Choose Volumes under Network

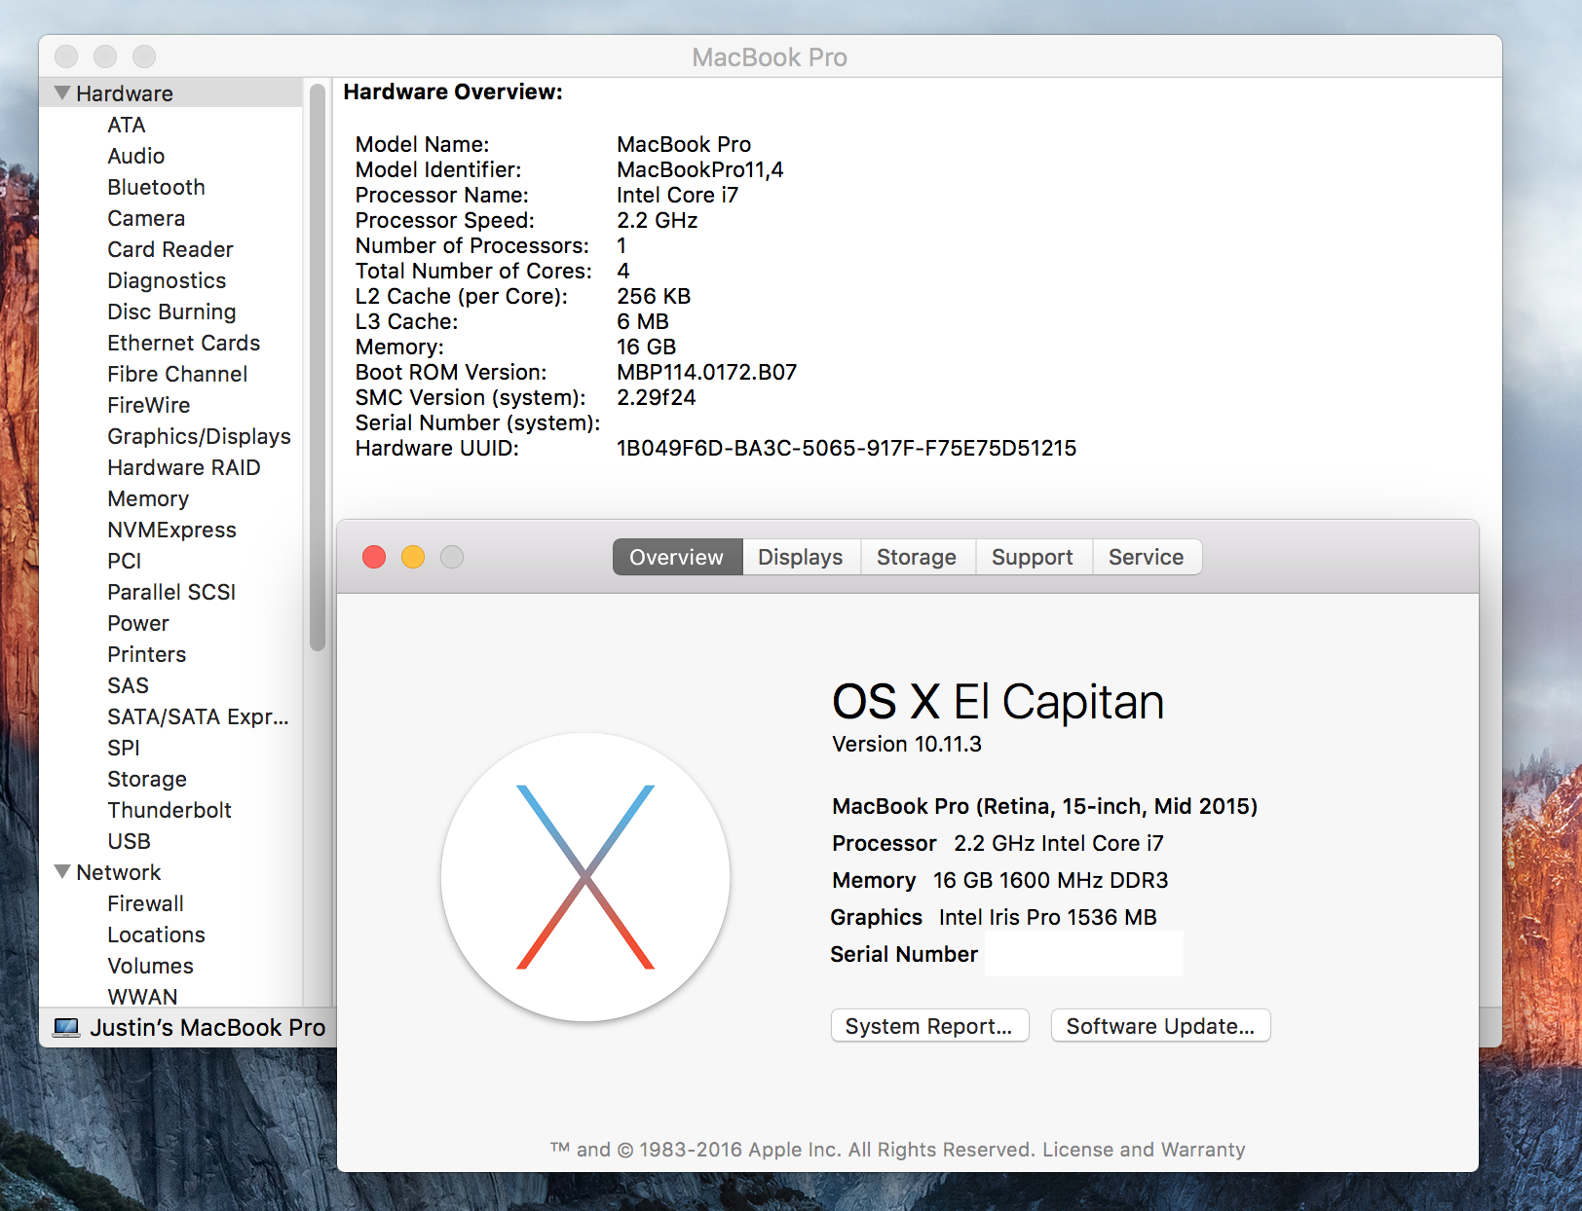pyautogui.click(x=150, y=966)
